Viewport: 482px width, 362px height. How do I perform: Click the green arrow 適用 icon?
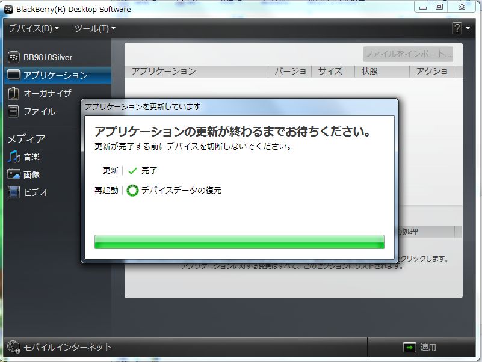click(x=409, y=347)
